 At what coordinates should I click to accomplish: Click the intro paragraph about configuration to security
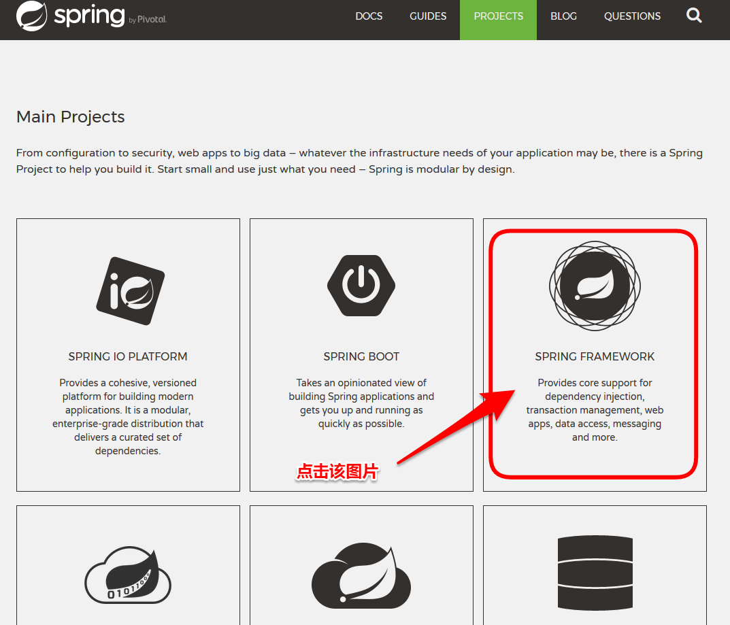tap(359, 161)
